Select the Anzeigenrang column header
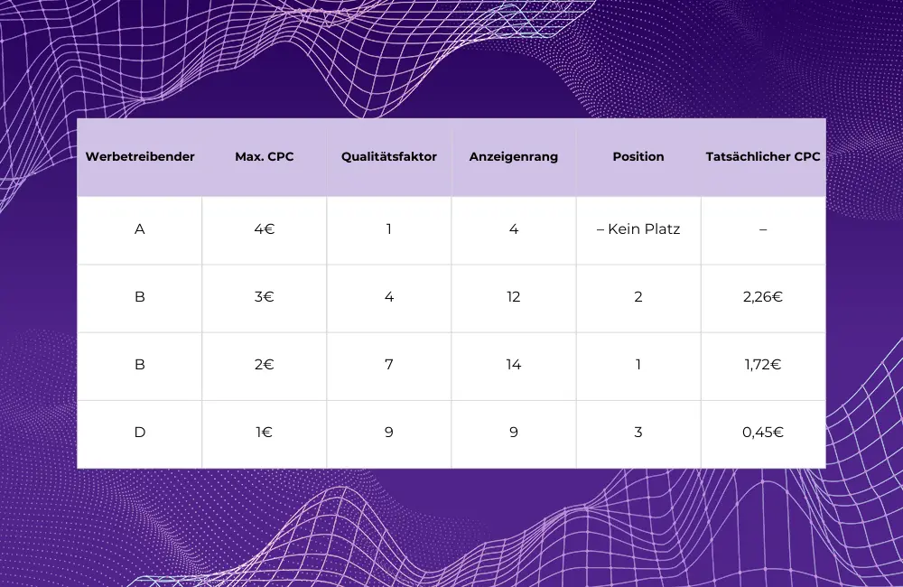This screenshot has height=587, width=903. tap(514, 157)
